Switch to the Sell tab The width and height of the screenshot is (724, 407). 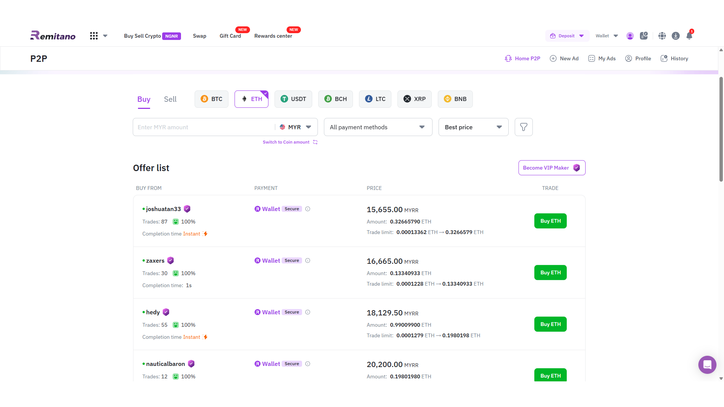(170, 99)
